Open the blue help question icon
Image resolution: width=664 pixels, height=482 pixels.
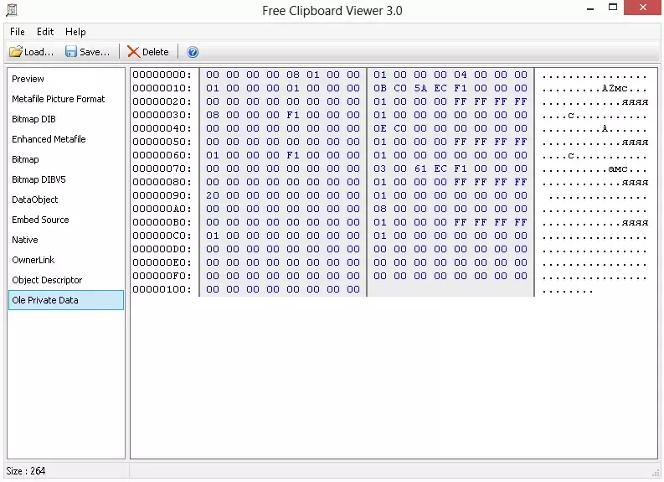(x=193, y=52)
